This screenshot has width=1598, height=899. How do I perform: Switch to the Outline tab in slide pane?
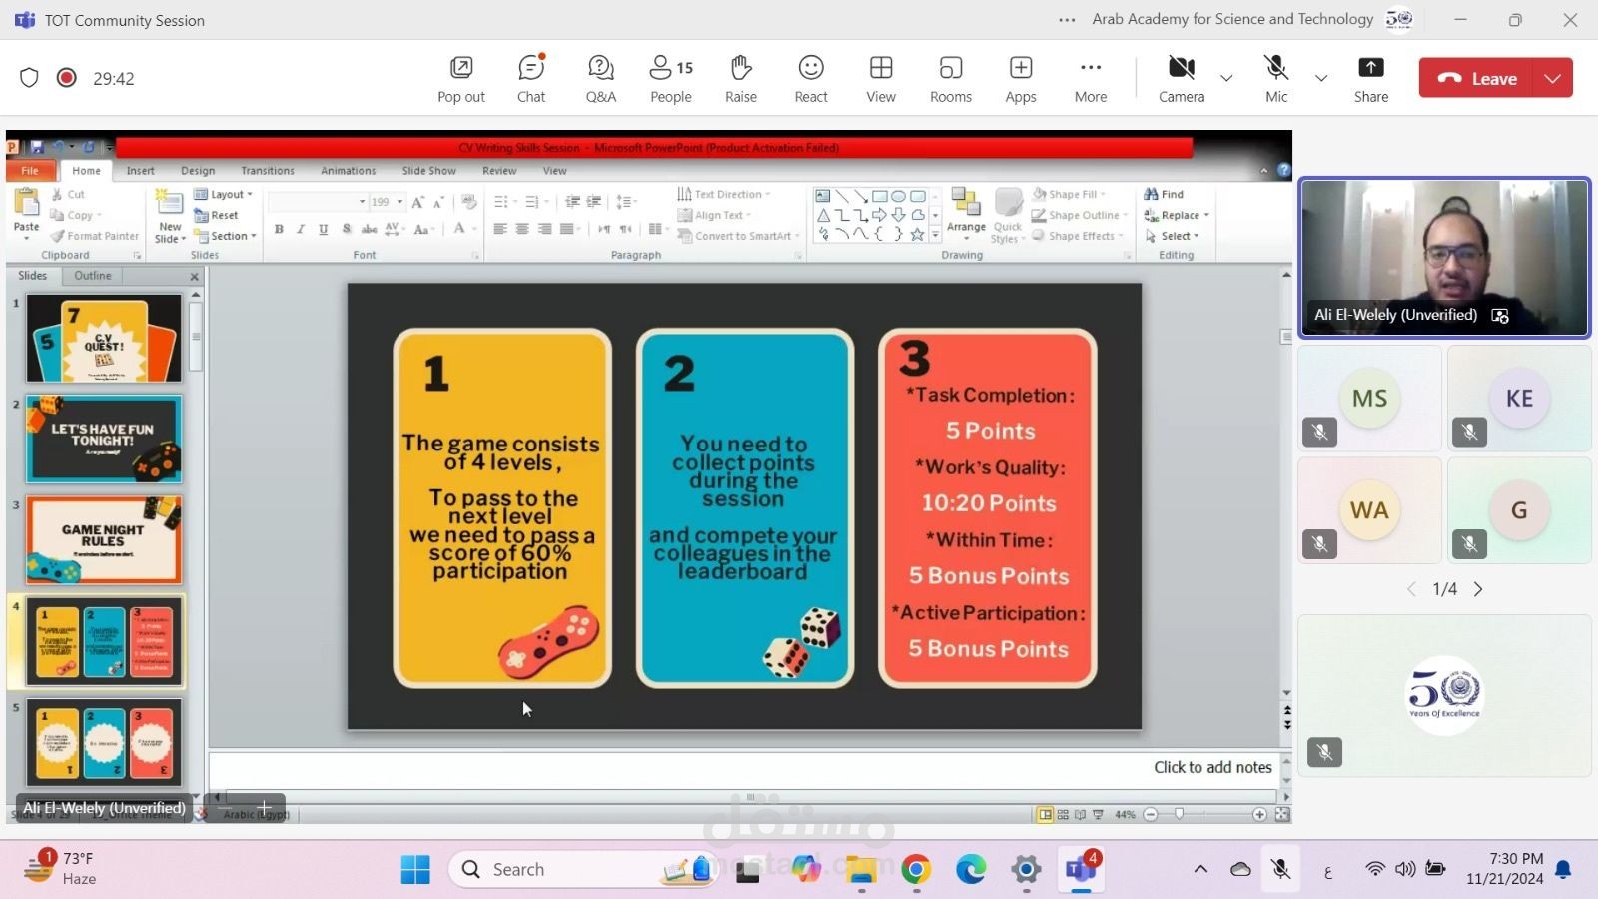(93, 276)
